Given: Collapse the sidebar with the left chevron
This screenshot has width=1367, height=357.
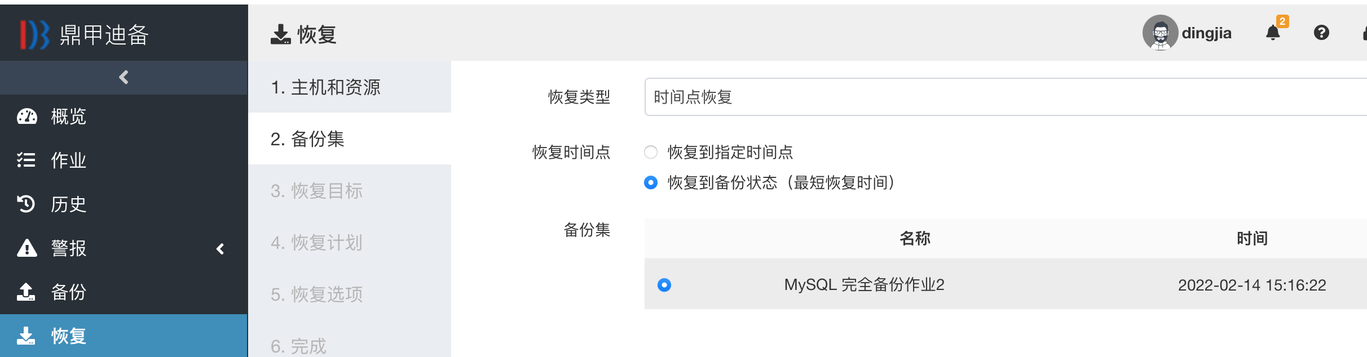Looking at the screenshot, I should click(124, 77).
